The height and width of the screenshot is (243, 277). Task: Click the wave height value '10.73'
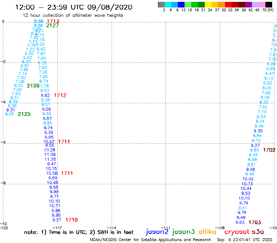[x=247, y=184]
